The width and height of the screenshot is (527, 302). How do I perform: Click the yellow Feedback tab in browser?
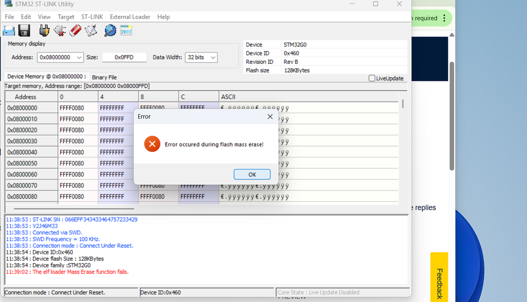[x=439, y=277]
